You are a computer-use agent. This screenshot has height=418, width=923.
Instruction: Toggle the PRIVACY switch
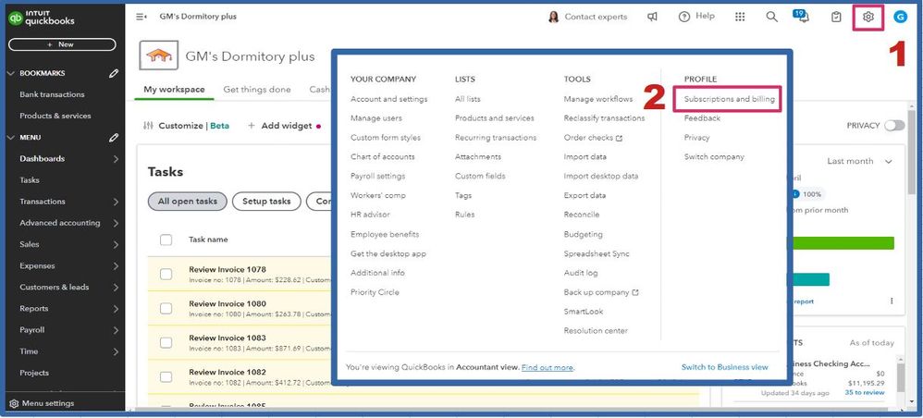click(894, 126)
